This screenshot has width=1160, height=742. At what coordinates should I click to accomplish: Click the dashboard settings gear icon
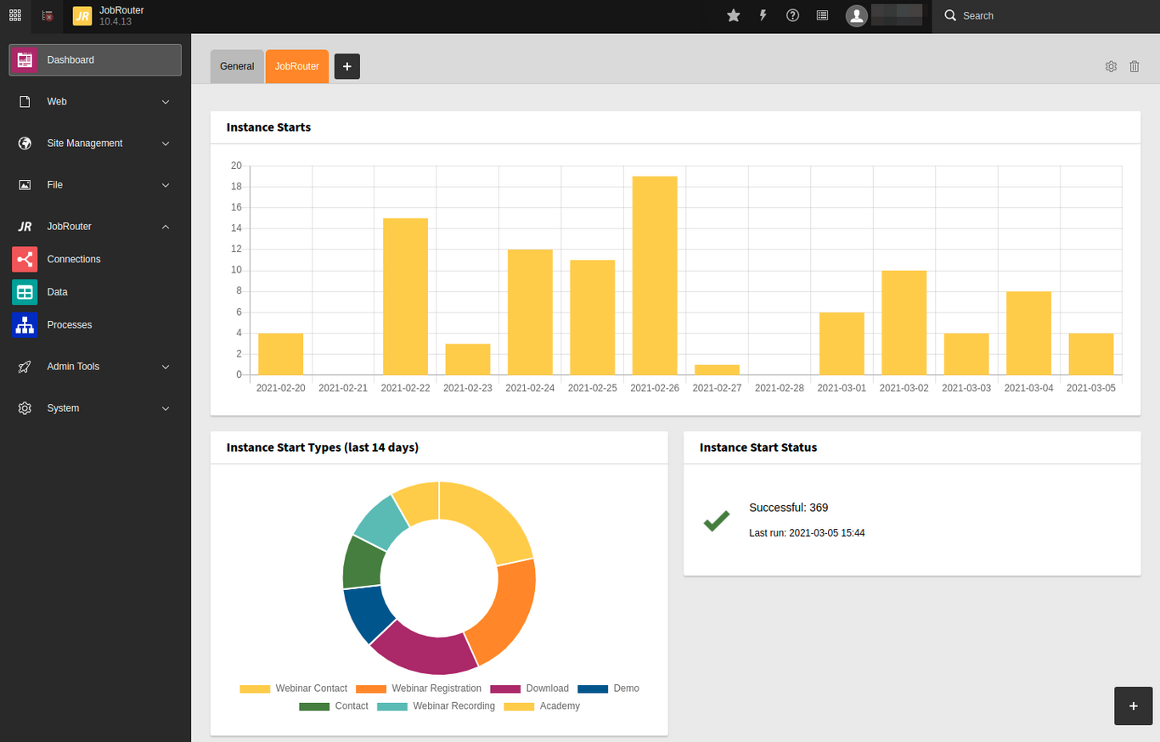pyautogui.click(x=1111, y=66)
